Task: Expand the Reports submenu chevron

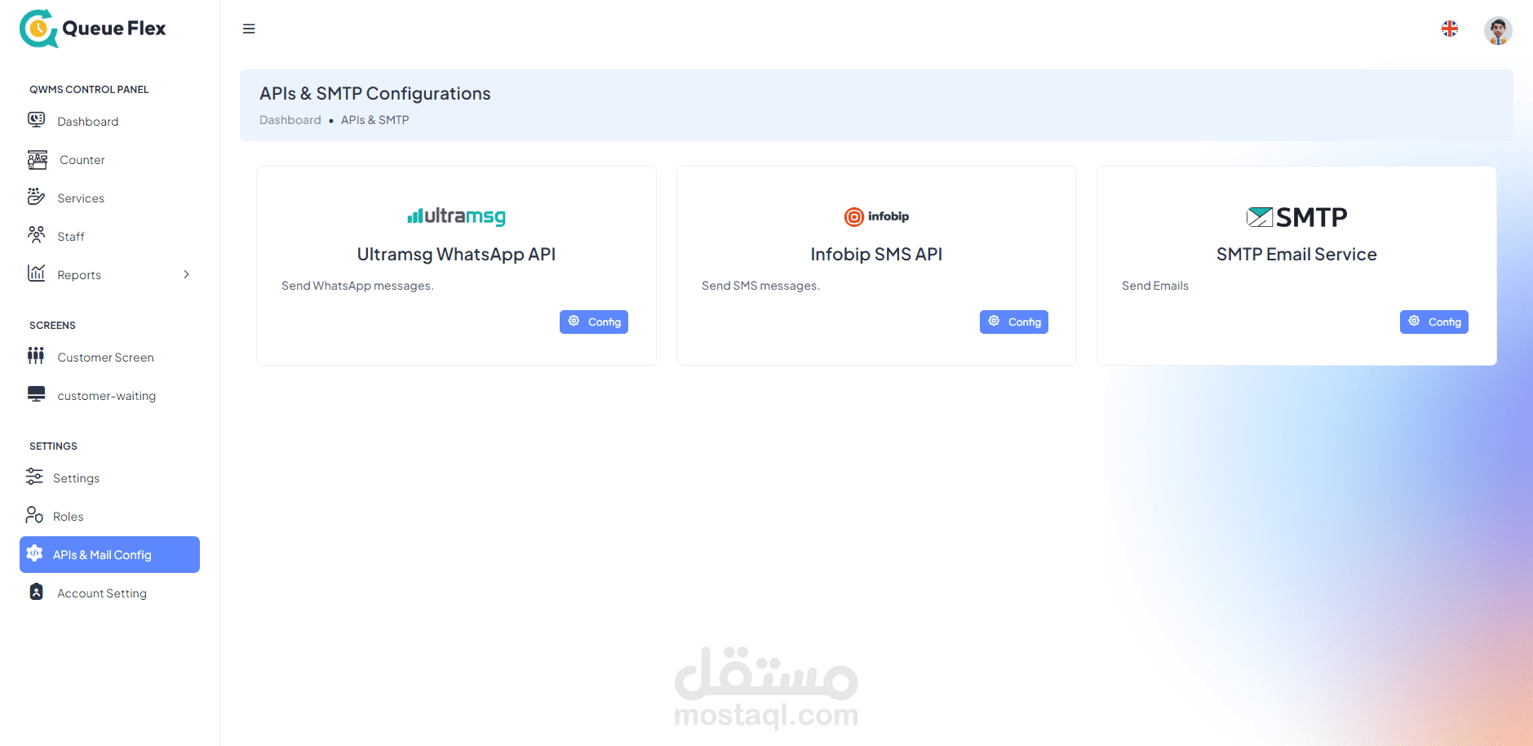Action: (186, 274)
